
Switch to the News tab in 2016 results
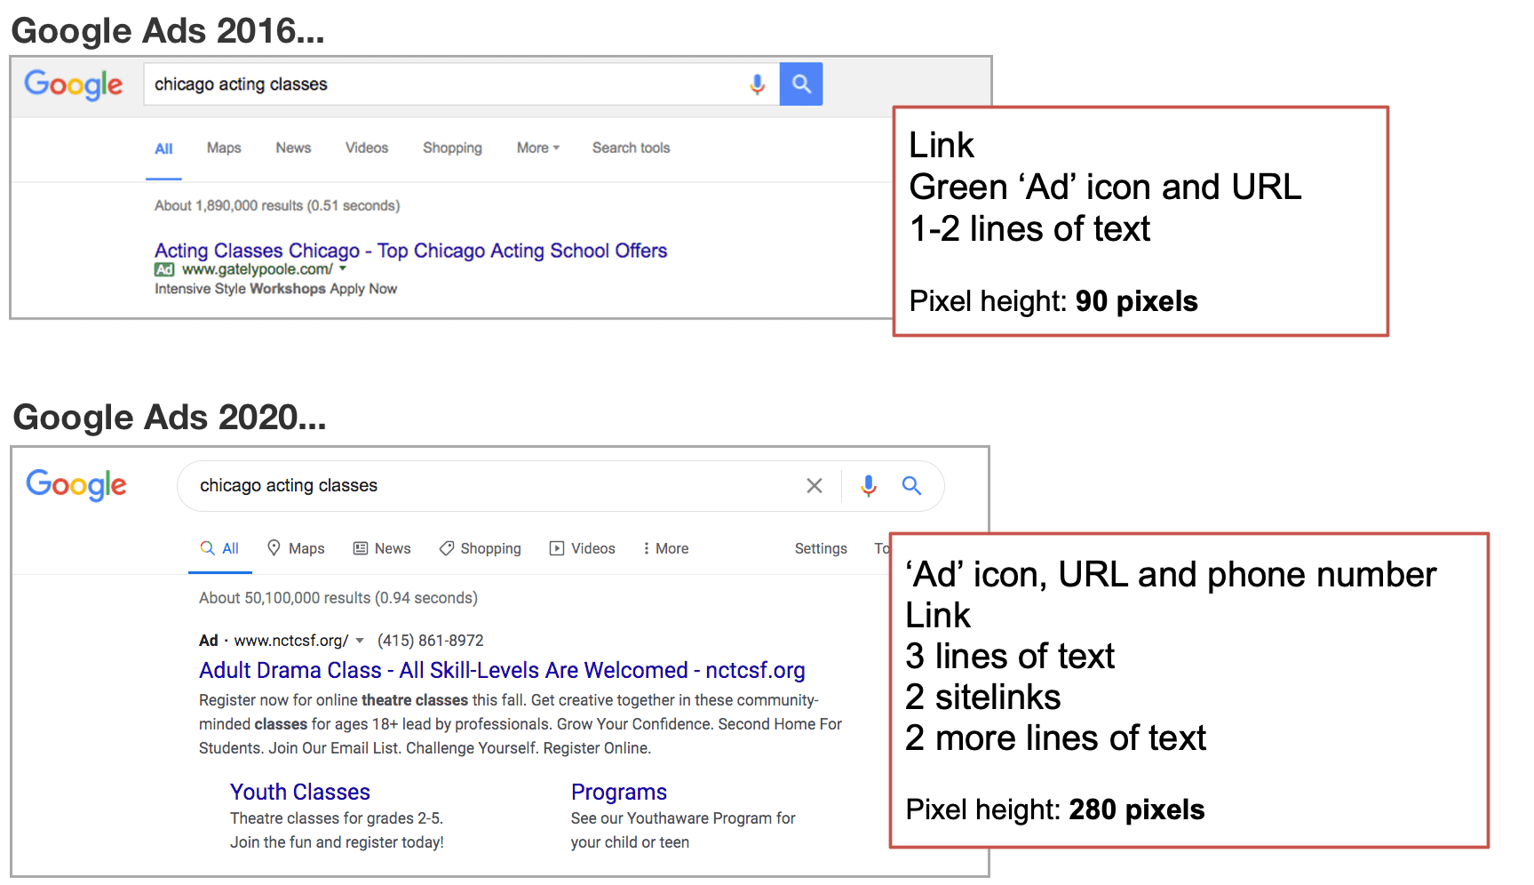(x=293, y=147)
